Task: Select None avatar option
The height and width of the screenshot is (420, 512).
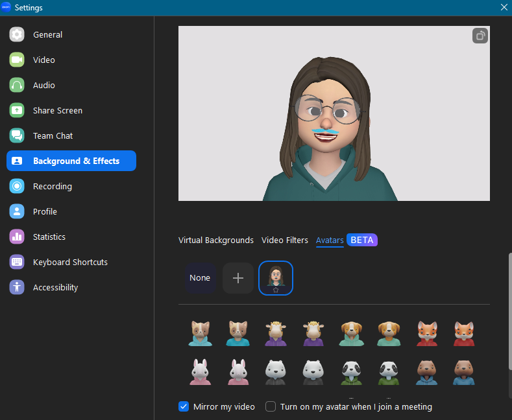Action: pyautogui.click(x=200, y=278)
